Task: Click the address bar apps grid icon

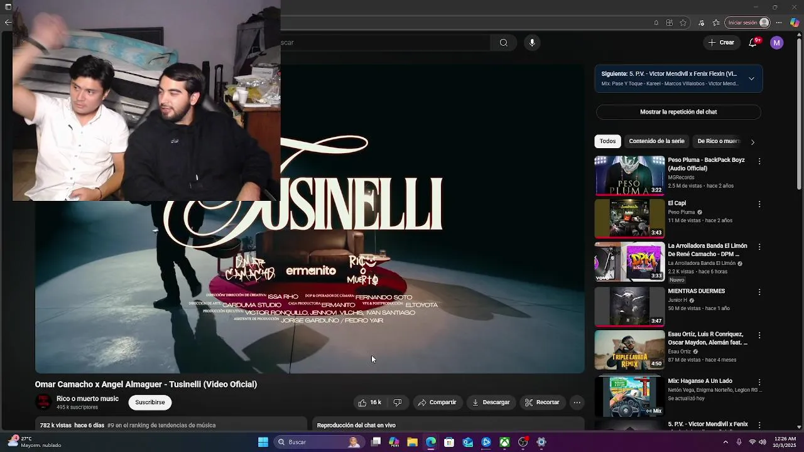Action: point(670,23)
